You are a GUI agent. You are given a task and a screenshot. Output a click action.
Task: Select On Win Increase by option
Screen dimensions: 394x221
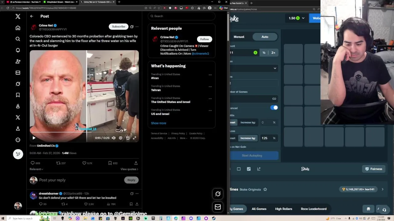point(248,122)
